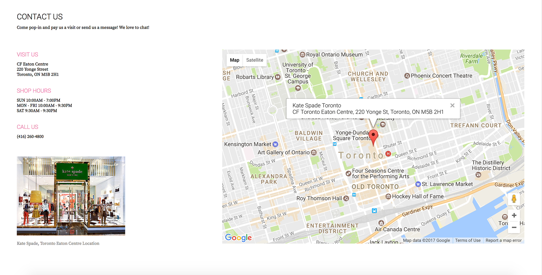
Task: Click the train station icon near Gardiner Expy
Action: pos(374,211)
